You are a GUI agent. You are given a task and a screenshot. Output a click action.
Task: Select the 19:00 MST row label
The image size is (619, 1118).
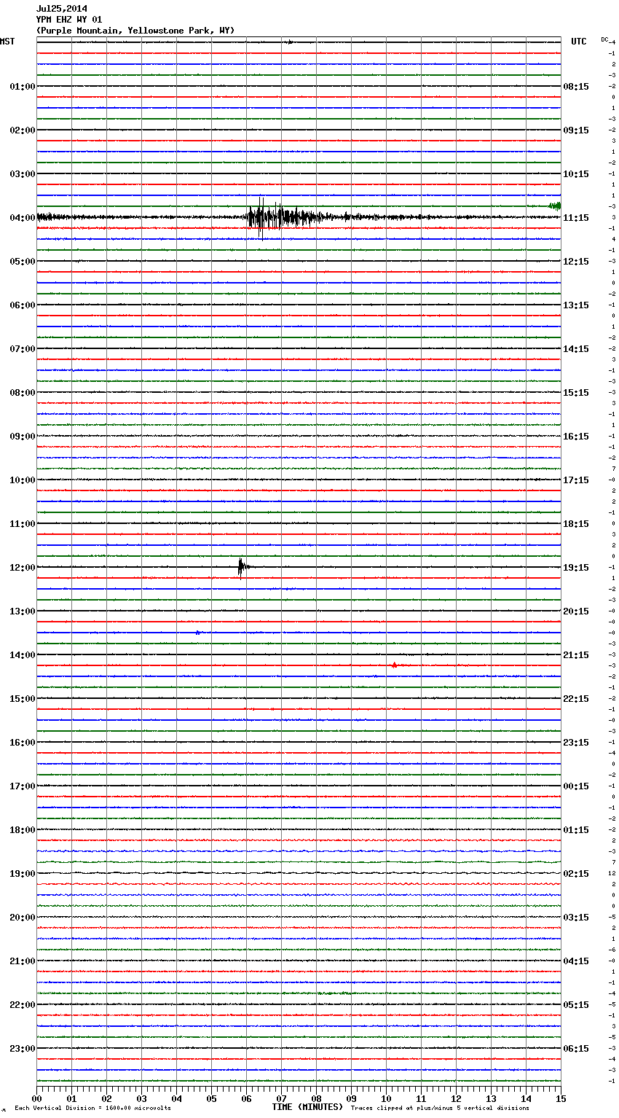click(x=22, y=874)
